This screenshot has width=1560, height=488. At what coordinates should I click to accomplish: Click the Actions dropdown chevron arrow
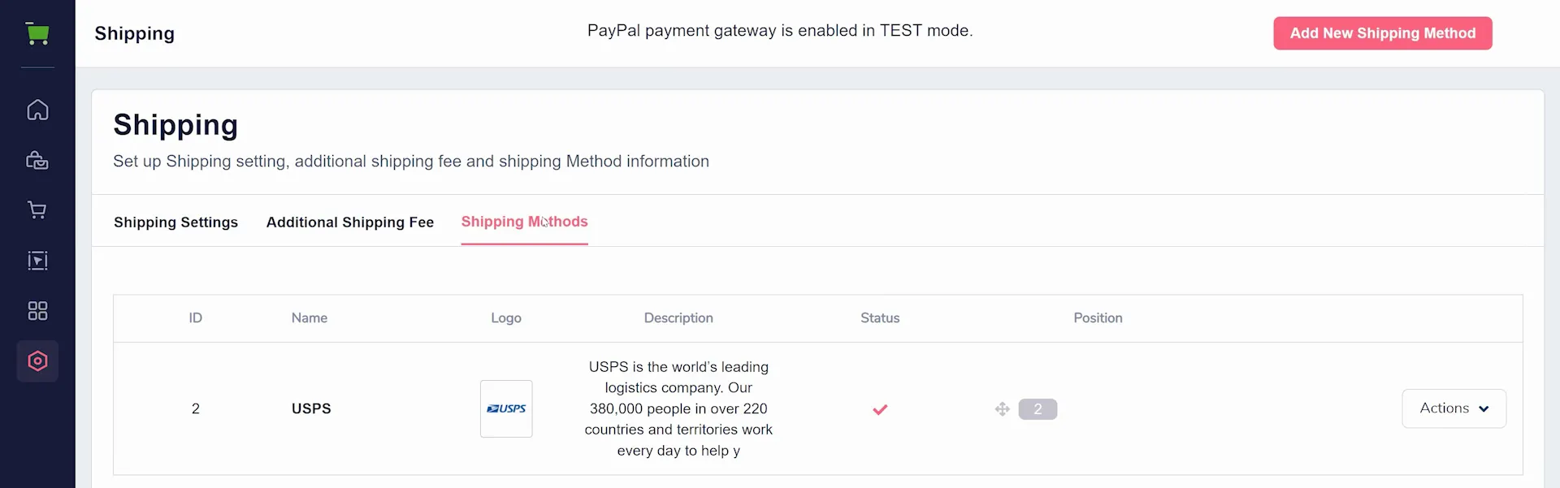(x=1484, y=409)
